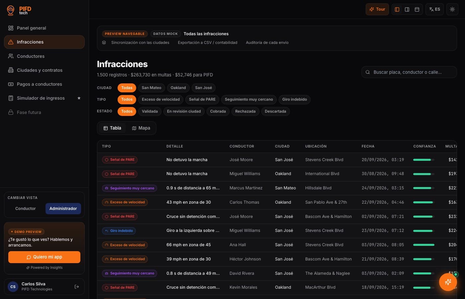The width and height of the screenshot is (465, 299).
Task: Click the star next to Simulador de ingresos
Action: pyautogui.click(x=79, y=98)
